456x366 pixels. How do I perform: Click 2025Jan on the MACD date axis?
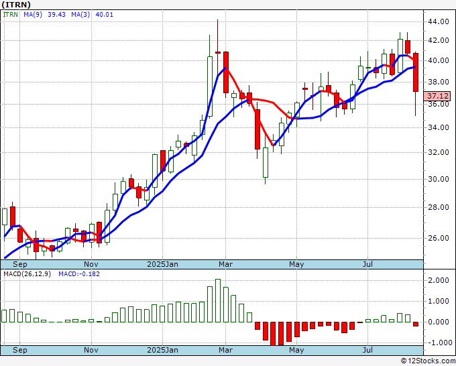(x=162, y=350)
